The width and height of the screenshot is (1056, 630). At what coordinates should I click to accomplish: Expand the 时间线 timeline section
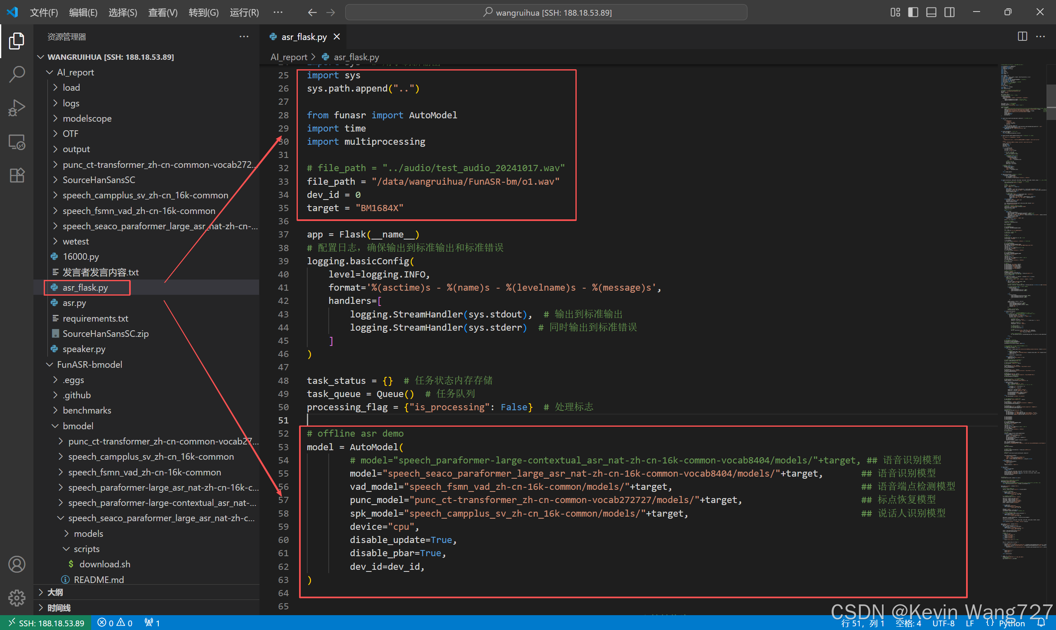pyautogui.click(x=146, y=608)
